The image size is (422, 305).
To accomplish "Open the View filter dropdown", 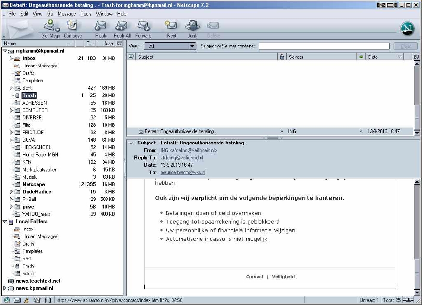I will pyautogui.click(x=170, y=46).
